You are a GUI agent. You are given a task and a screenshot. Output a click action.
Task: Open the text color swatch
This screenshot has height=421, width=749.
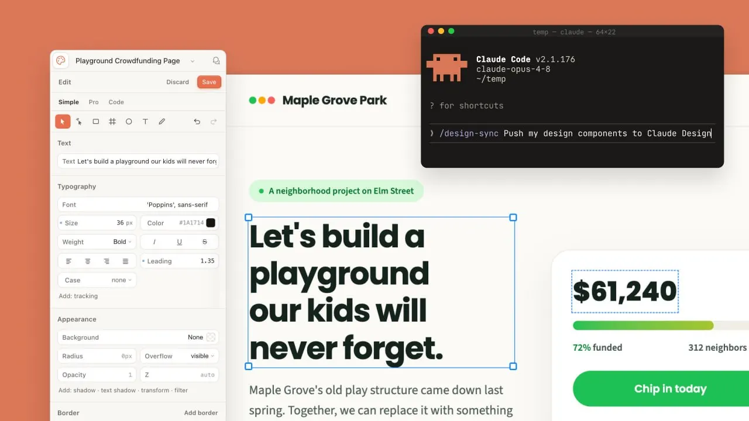[211, 223]
